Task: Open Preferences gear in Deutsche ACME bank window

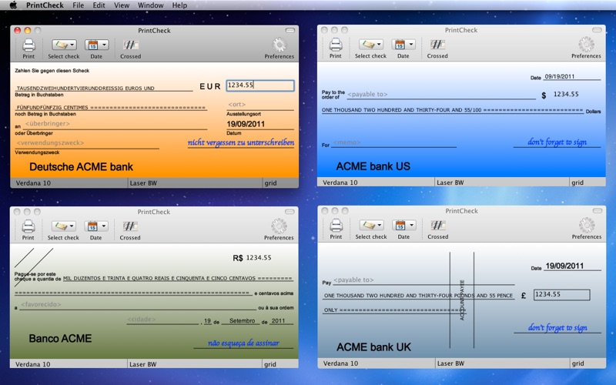Action: (x=279, y=45)
